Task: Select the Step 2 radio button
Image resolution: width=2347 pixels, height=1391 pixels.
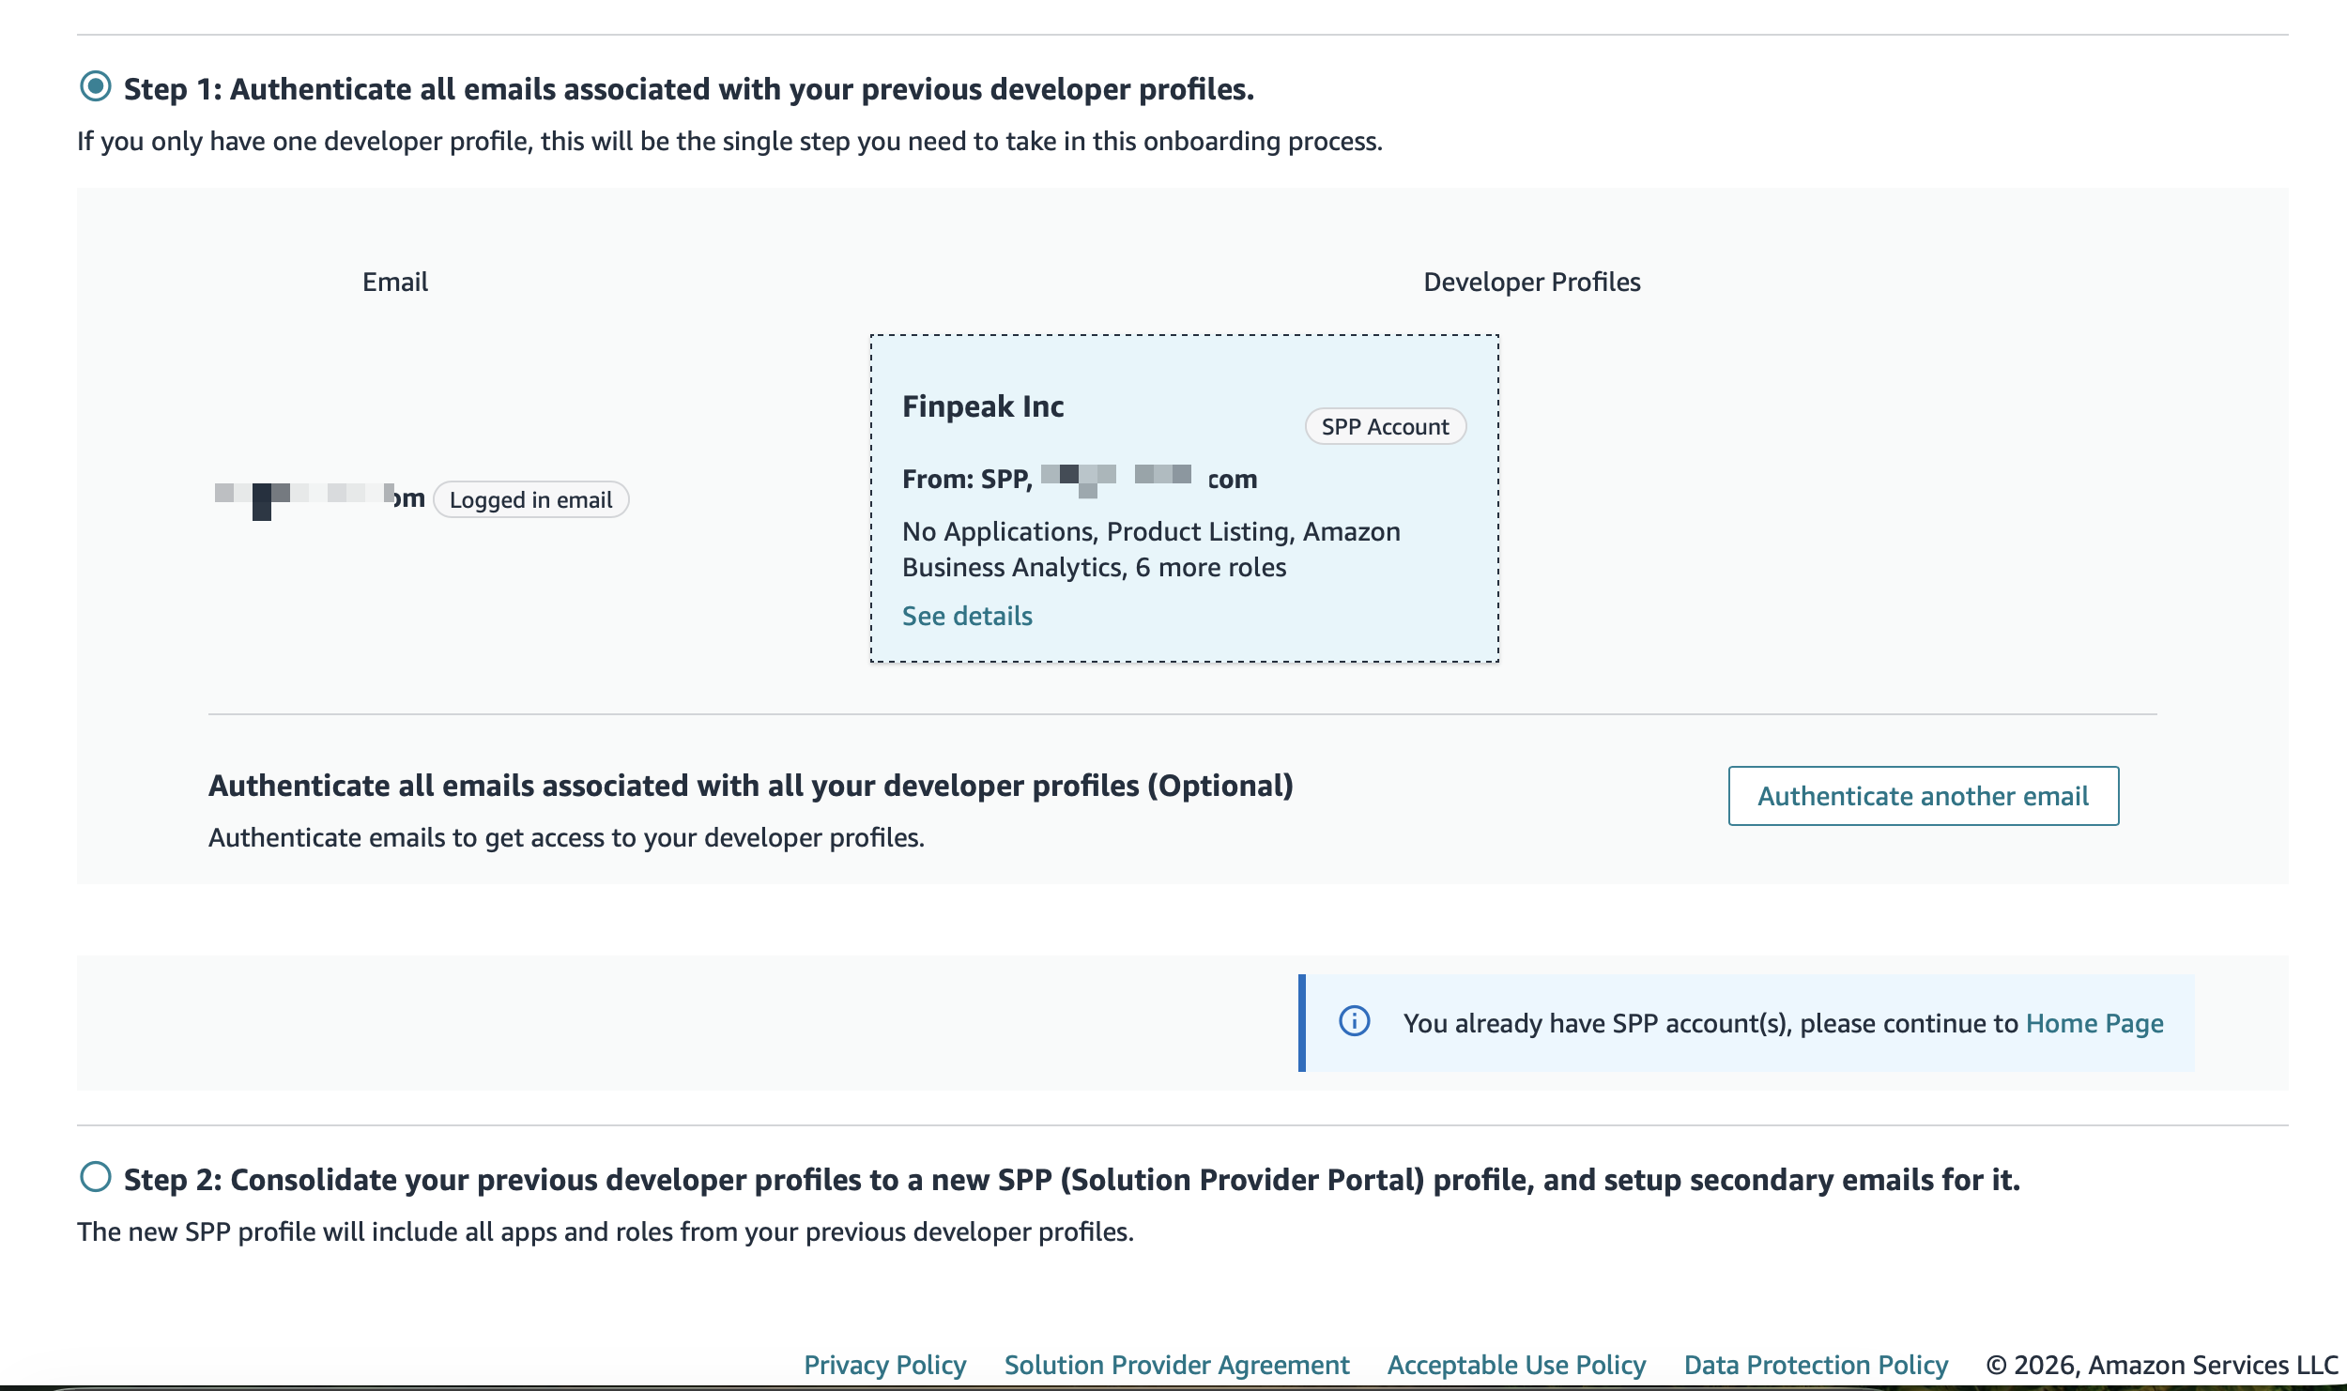Action: point(96,1176)
